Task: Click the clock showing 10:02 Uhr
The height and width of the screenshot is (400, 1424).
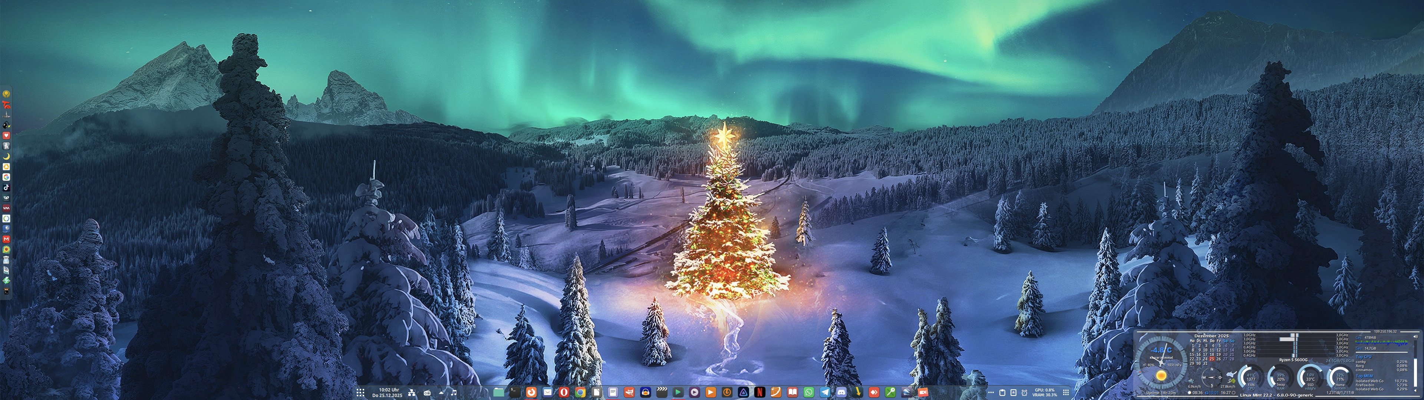Action: pos(388,393)
